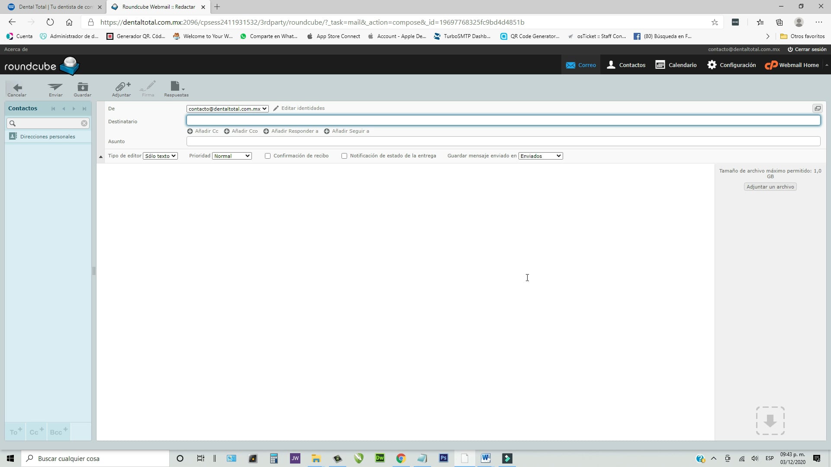Enable Confirmación de recibo
831x467 pixels.
pos(268,156)
